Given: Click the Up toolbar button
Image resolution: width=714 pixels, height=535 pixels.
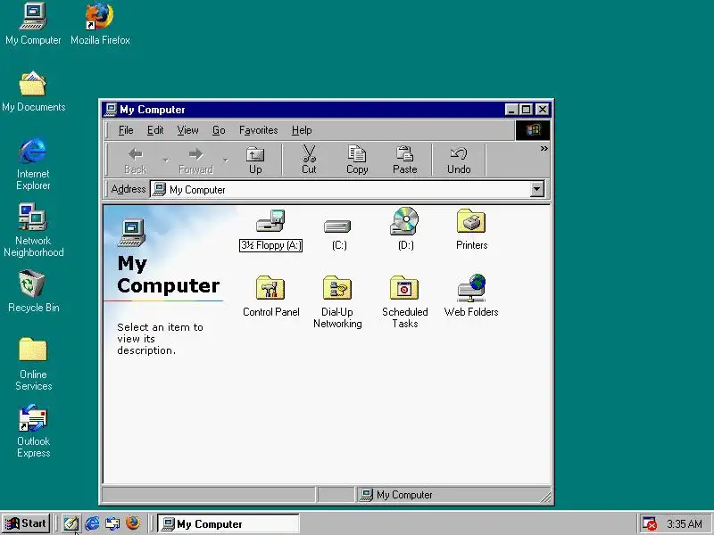Looking at the screenshot, I should click(x=255, y=160).
